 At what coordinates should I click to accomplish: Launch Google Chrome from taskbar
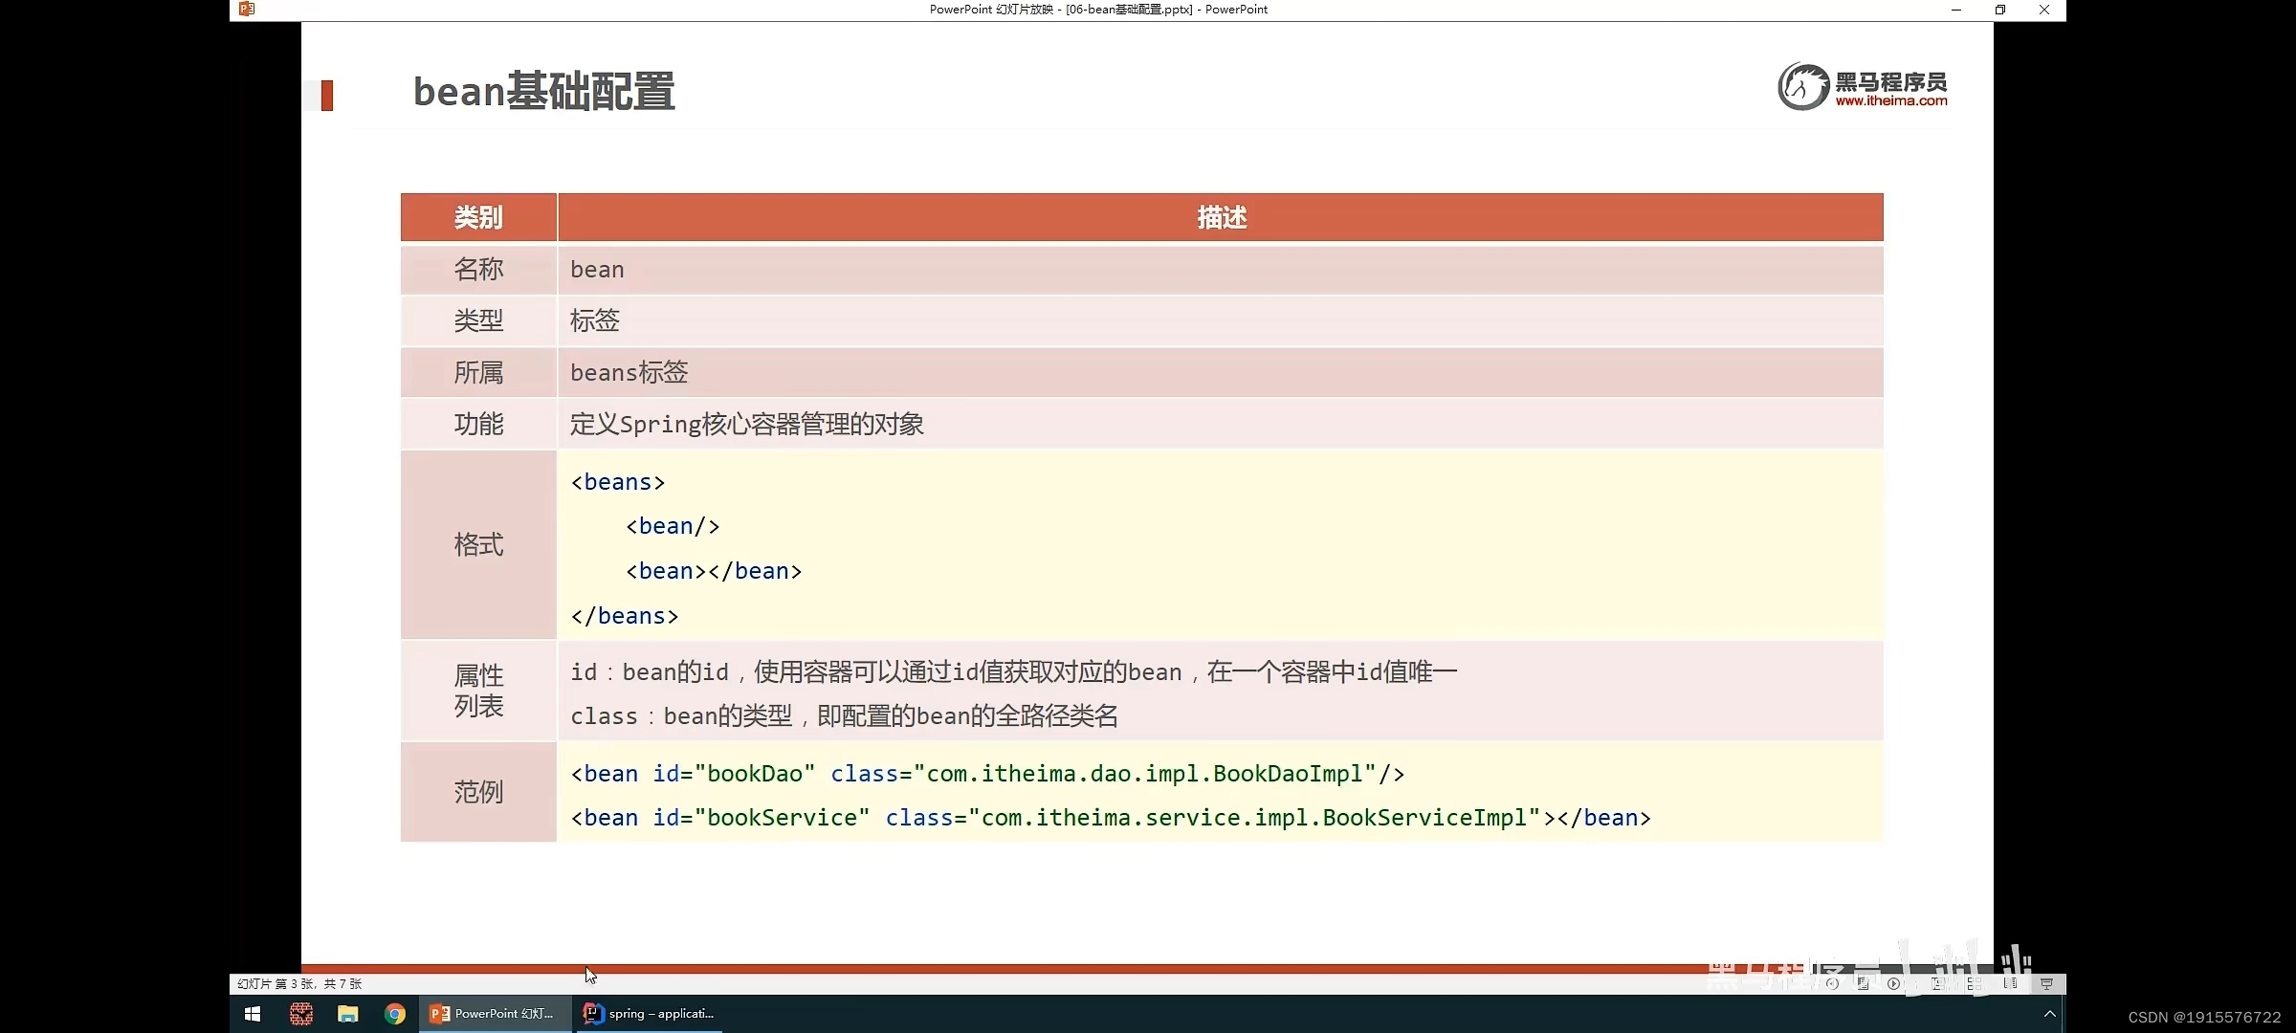pos(394,1014)
